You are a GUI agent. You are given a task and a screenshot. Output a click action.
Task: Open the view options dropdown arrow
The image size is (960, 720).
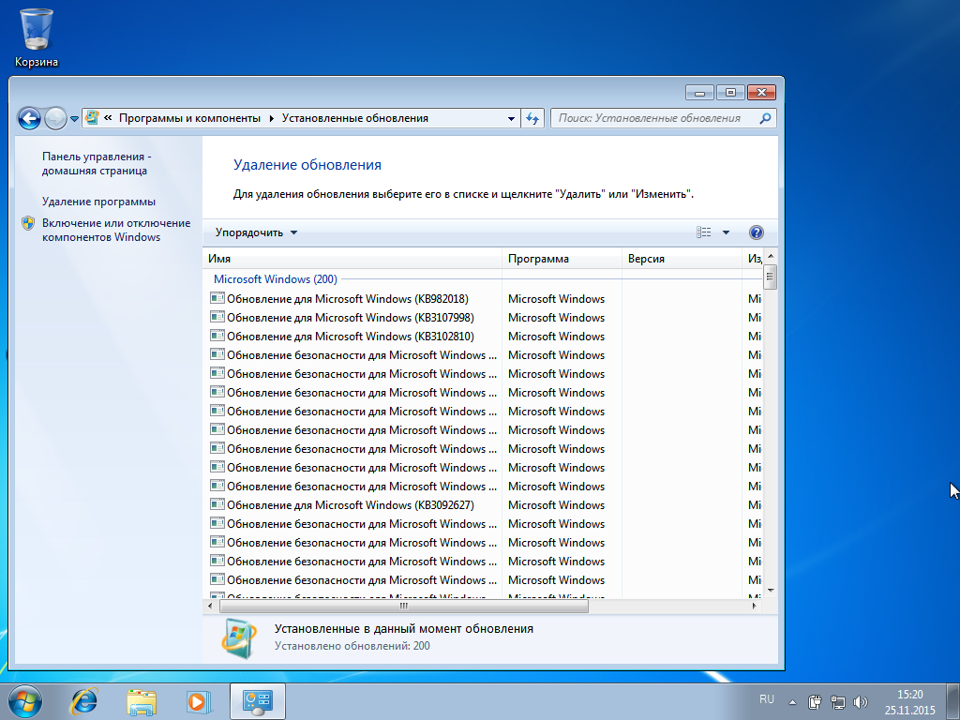click(727, 232)
